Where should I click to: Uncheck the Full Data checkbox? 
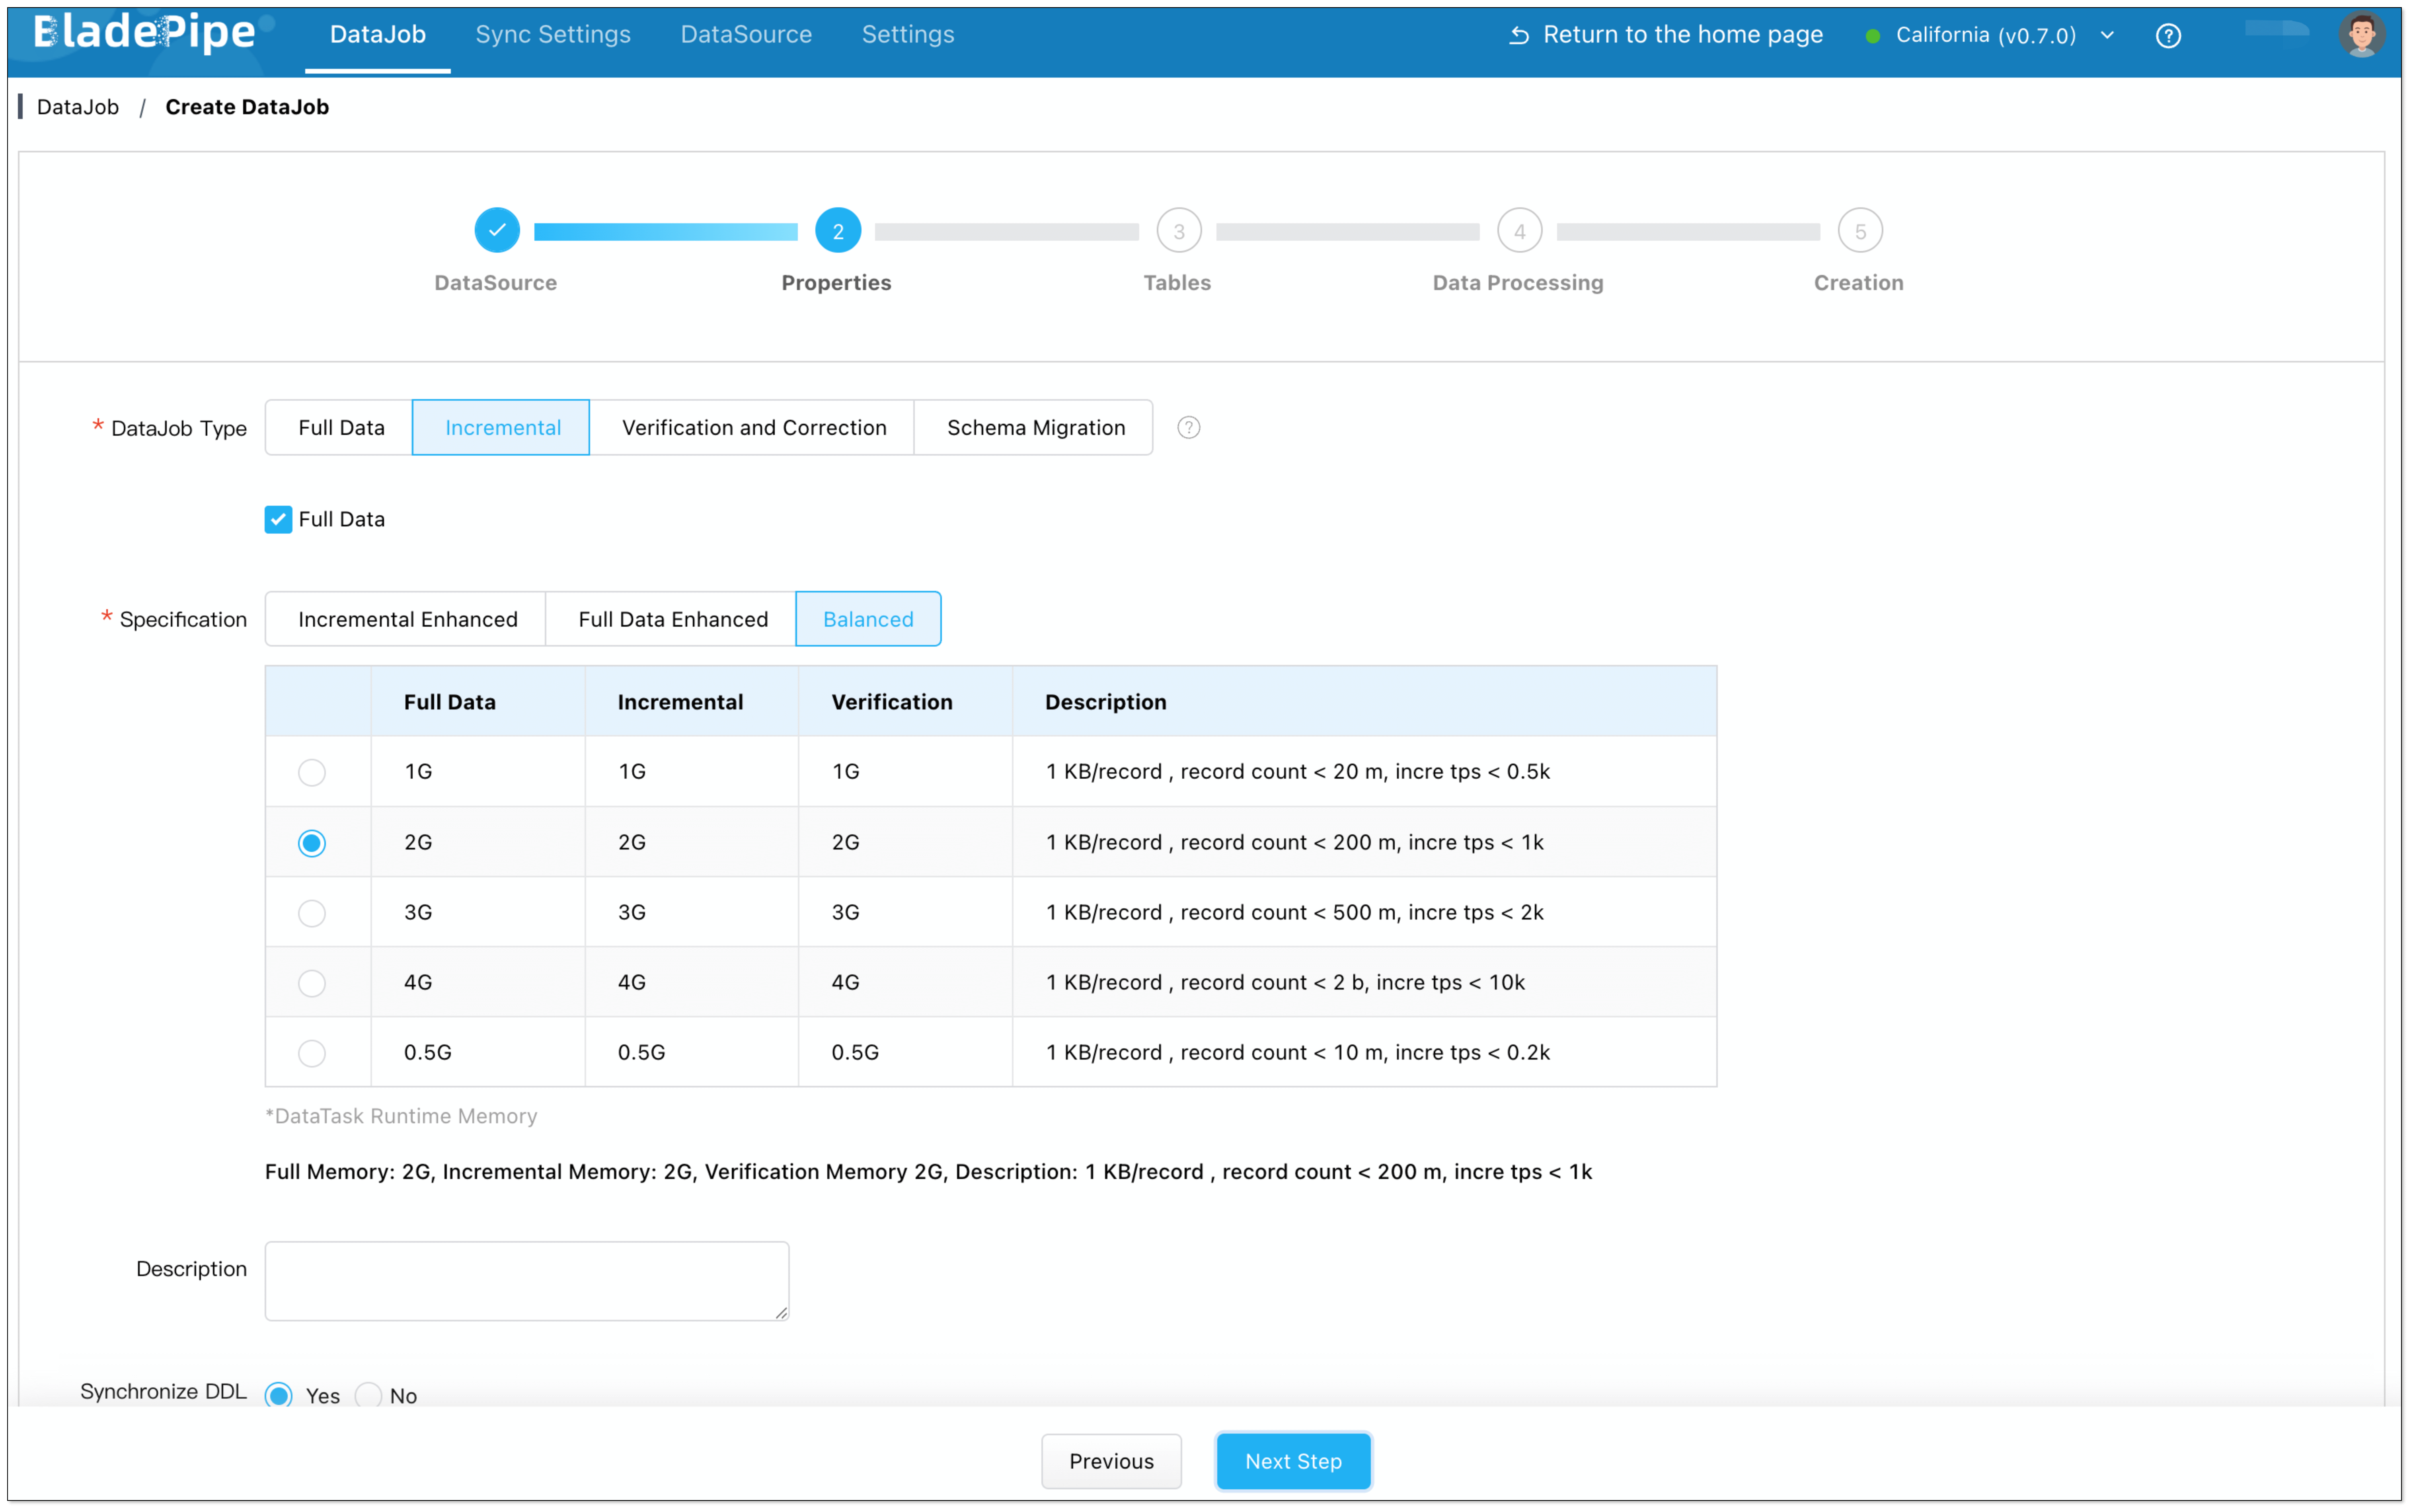pos(278,519)
